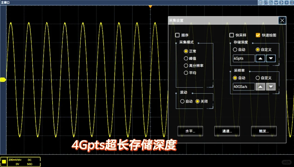Screen dimensions: 294x167
Task: Select the waveform signal icon in the top toolbar
Action: (266, 2)
